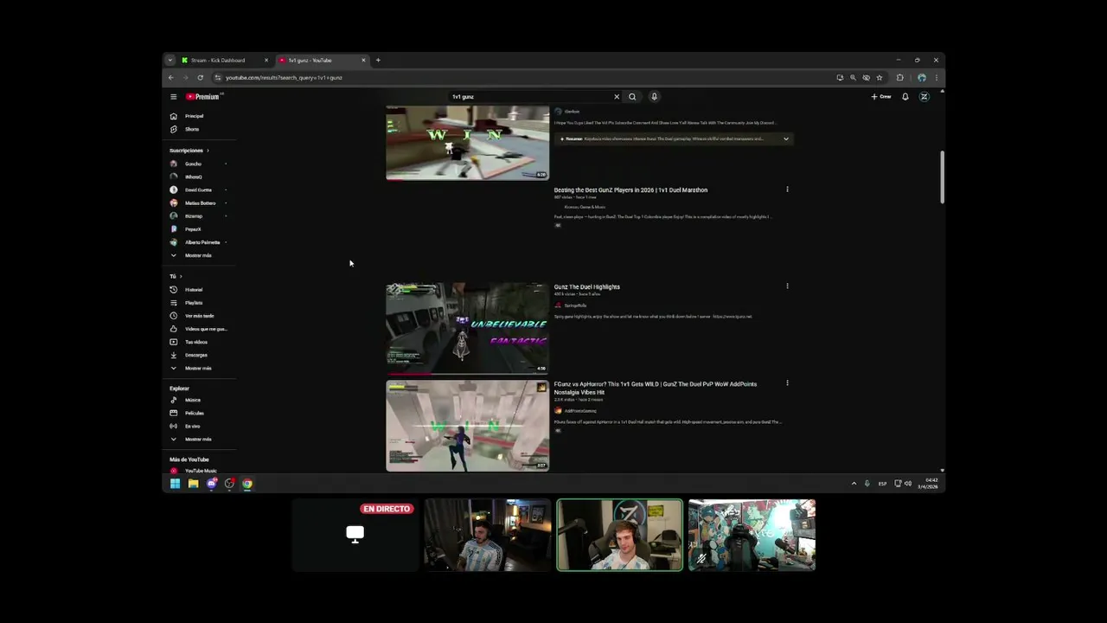Expand the Resumen summary chevron

click(x=786, y=138)
